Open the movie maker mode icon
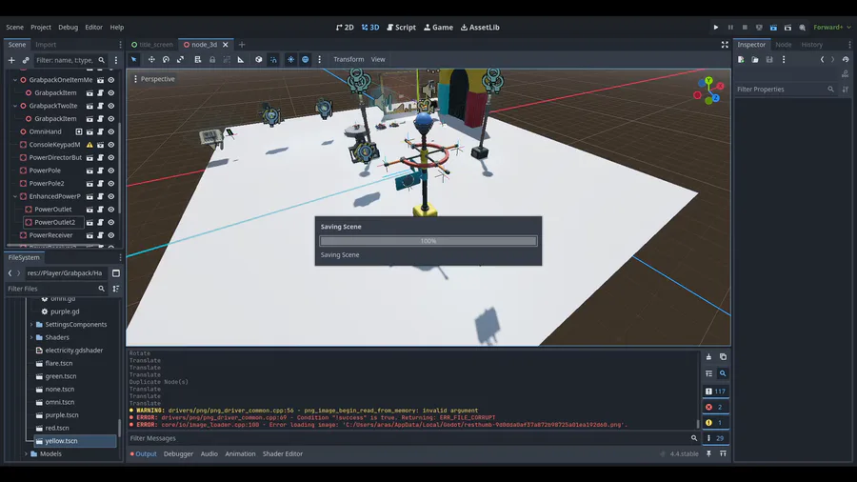The width and height of the screenshot is (857, 482). 803,28
